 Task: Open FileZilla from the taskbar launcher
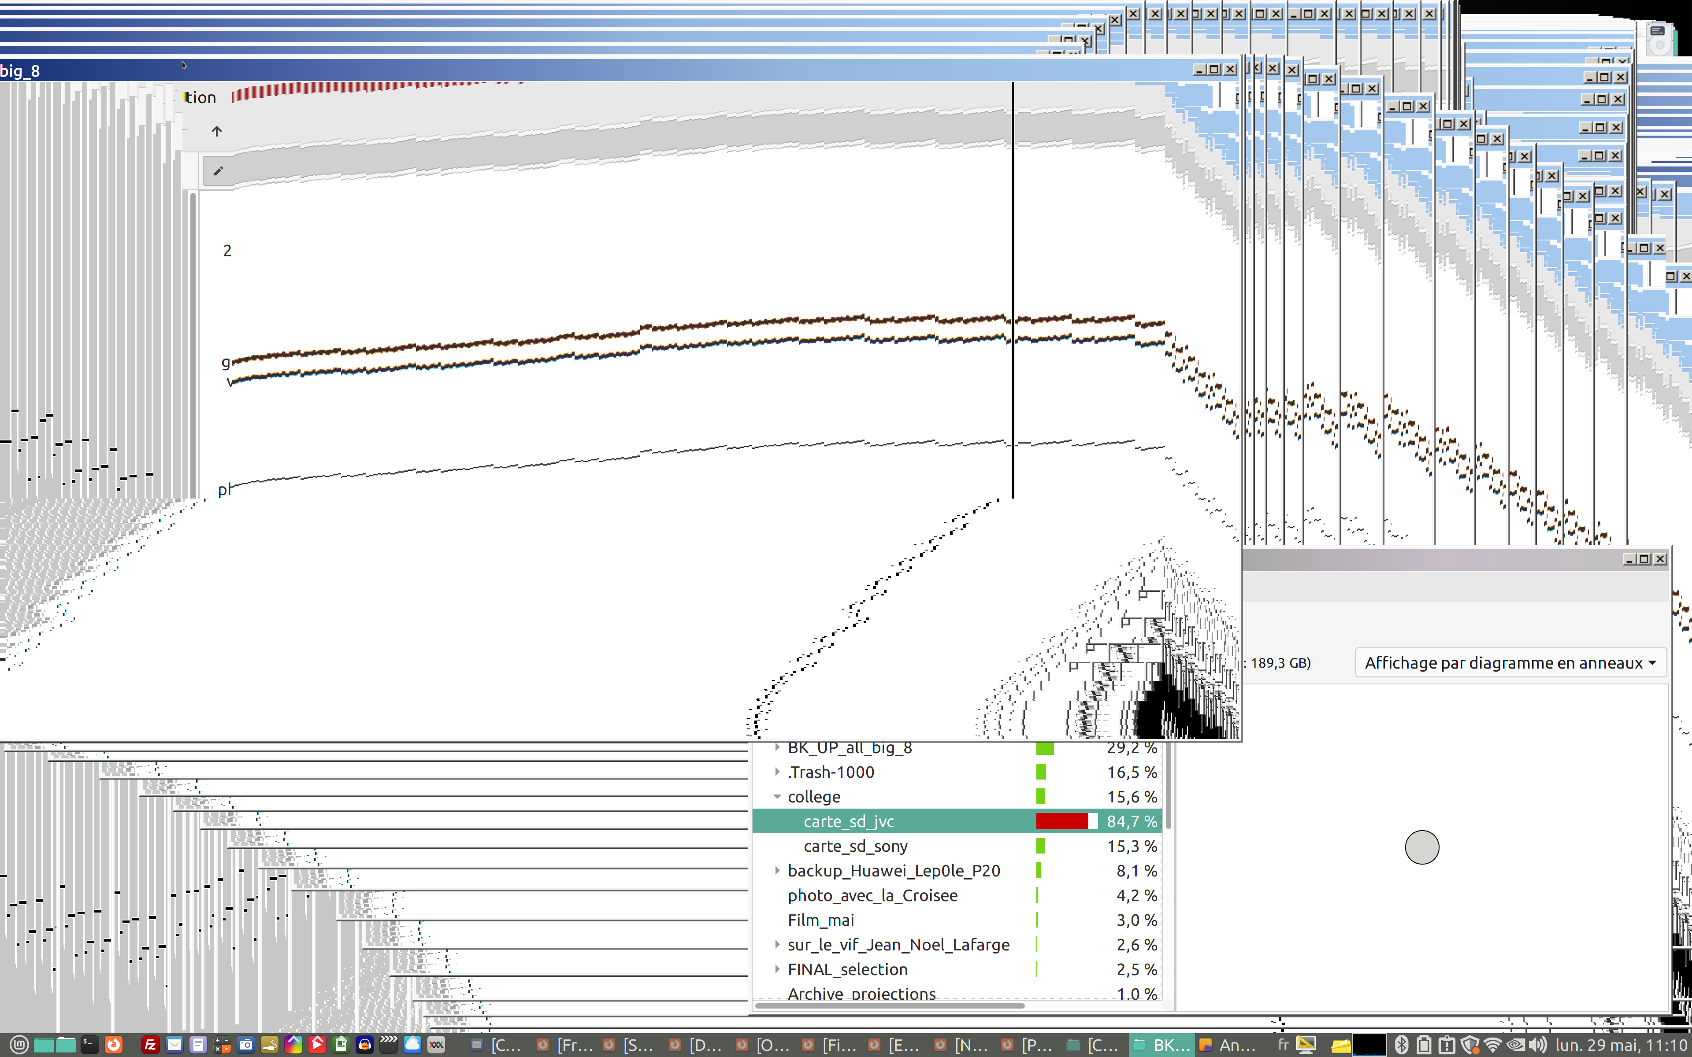click(x=150, y=1044)
